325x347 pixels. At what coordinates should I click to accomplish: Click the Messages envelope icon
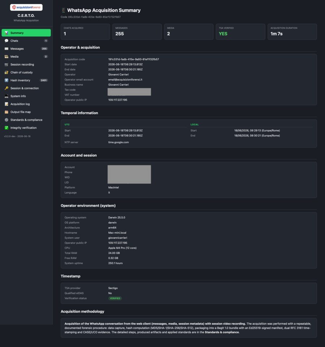pyautogui.click(x=6, y=49)
